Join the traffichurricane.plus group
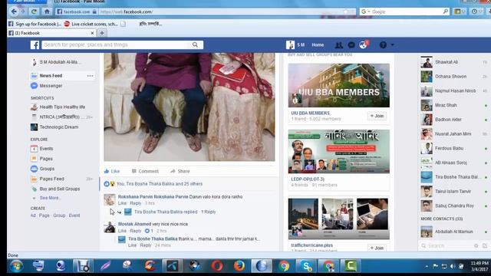The image size is (491, 276). click(x=377, y=248)
